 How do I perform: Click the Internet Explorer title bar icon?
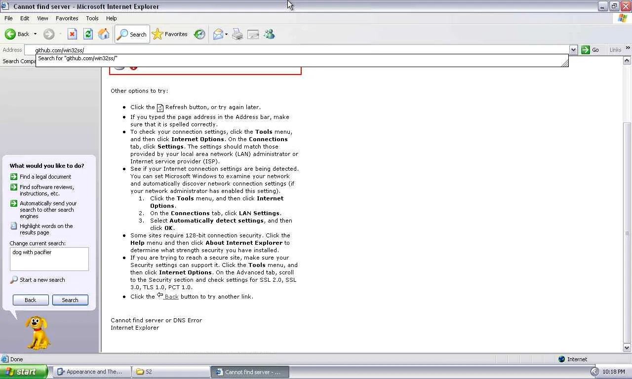(x=5, y=6)
